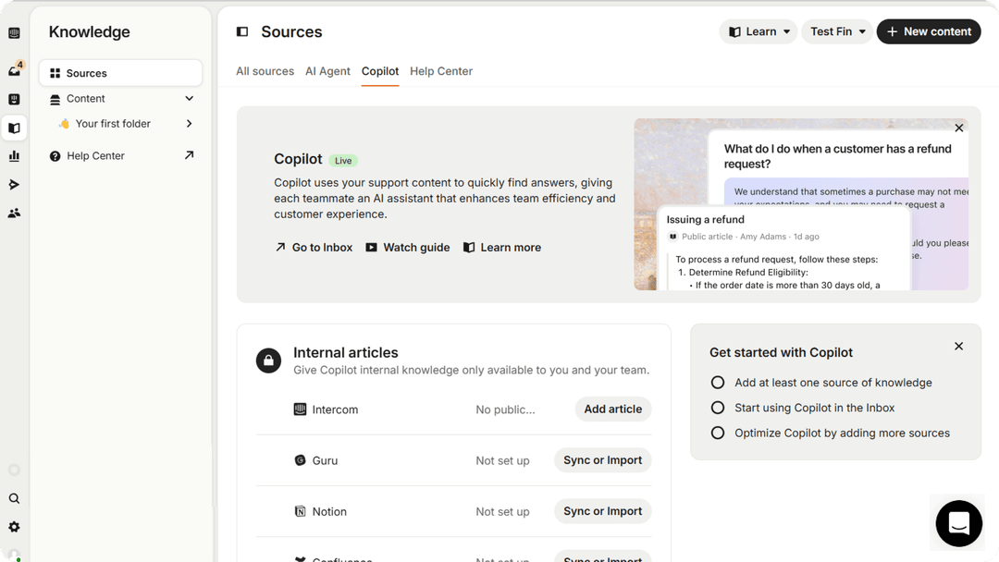Open the Test Fin dropdown

click(835, 31)
